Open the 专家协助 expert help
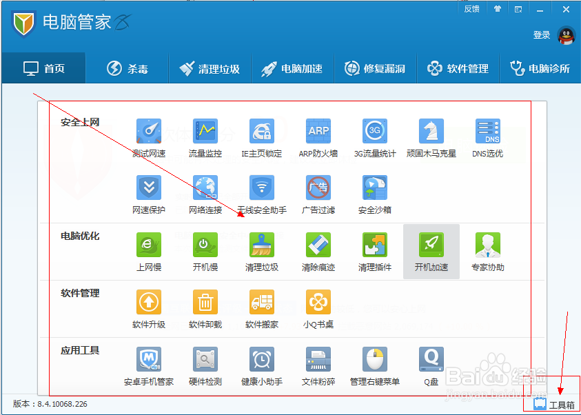The height and width of the screenshot is (415, 581). tap(488, 252)
